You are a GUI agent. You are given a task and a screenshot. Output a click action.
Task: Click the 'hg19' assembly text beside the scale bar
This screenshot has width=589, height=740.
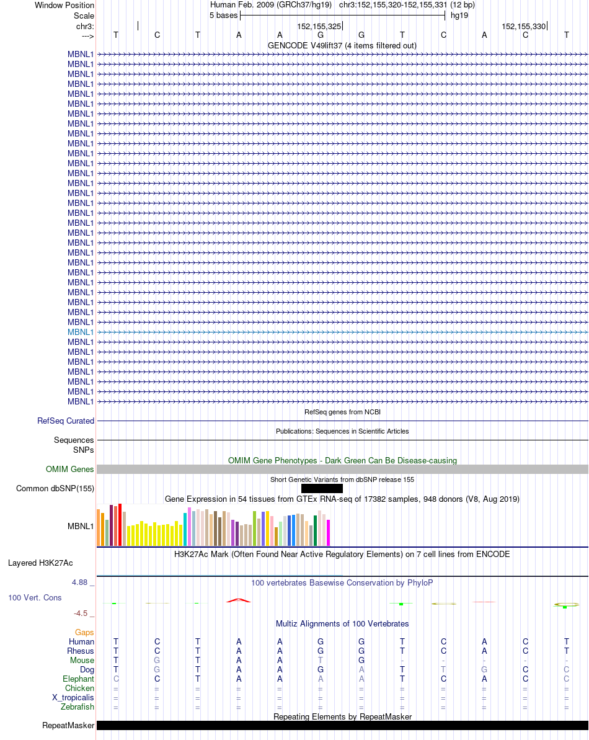pyautogui.click(x=459, y=15)
